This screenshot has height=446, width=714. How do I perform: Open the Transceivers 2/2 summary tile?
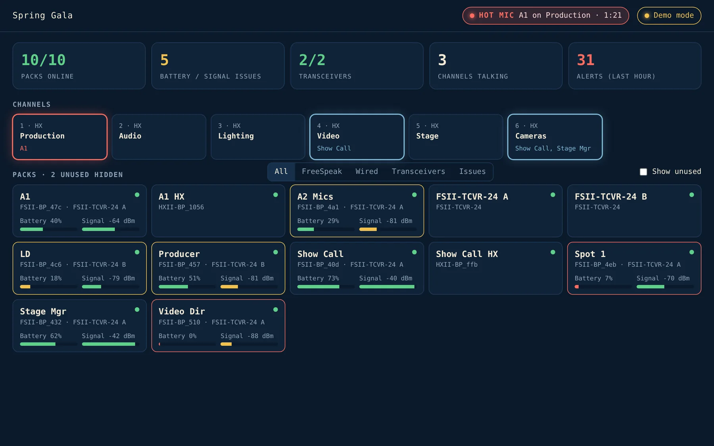tap(357, 66)
